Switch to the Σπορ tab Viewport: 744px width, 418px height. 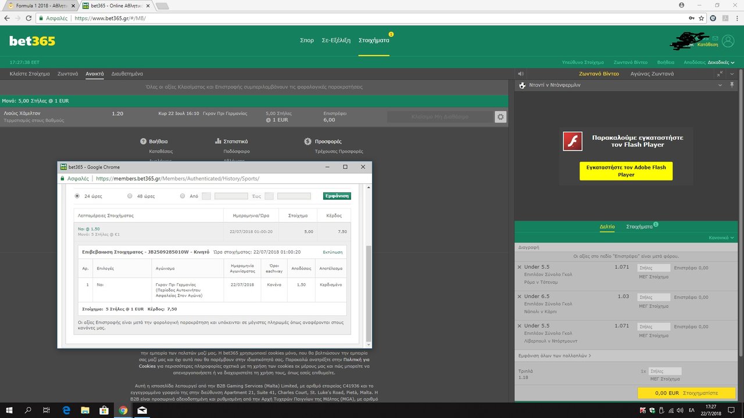pos(307,40)
